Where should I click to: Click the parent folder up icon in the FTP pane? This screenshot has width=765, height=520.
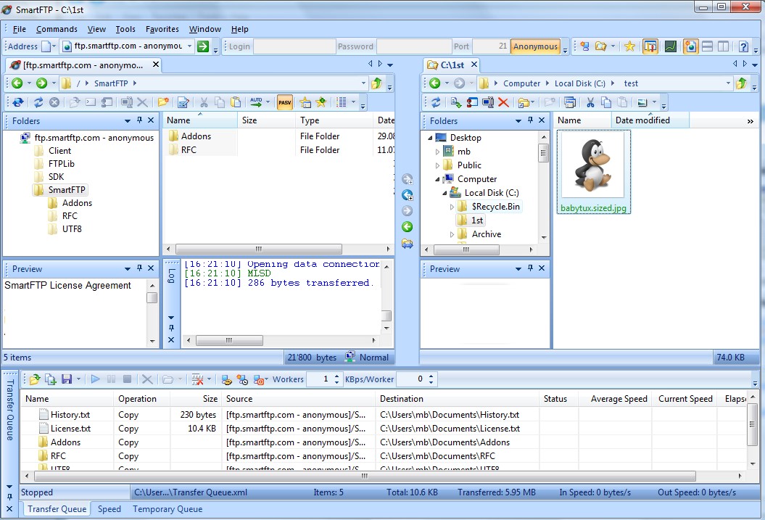[376, 83]
